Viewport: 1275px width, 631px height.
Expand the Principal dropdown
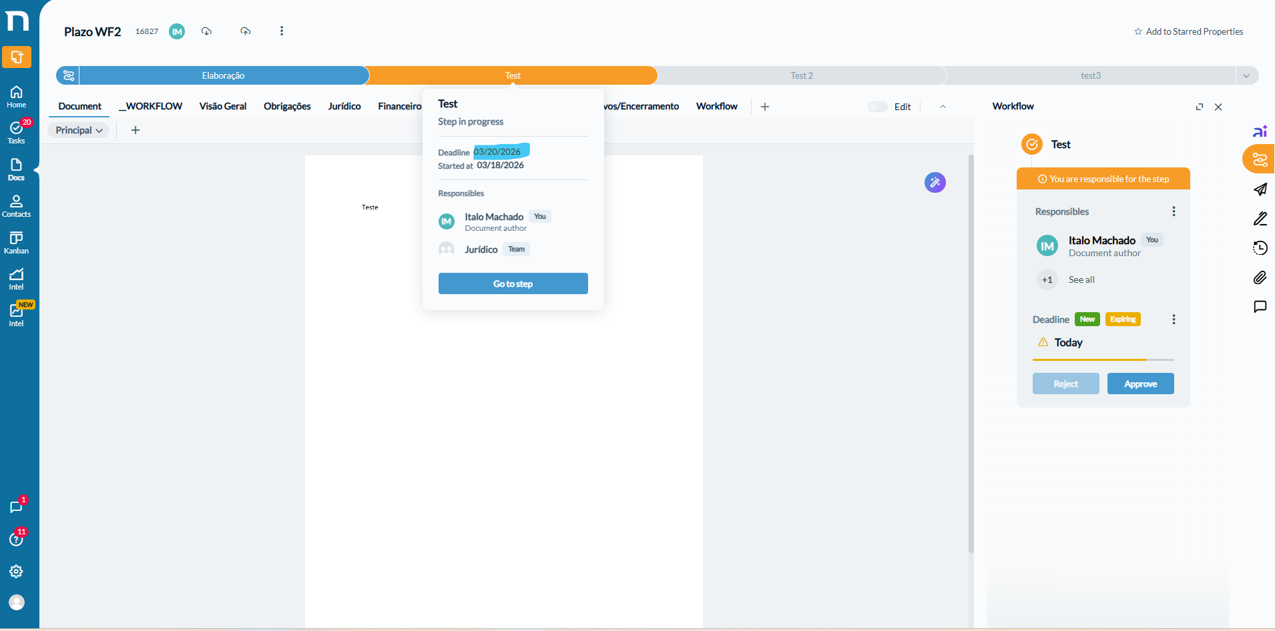pyautogui.click(x=79, y=130)
